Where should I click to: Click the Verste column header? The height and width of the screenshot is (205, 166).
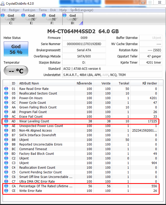click(x=103, y=83)
